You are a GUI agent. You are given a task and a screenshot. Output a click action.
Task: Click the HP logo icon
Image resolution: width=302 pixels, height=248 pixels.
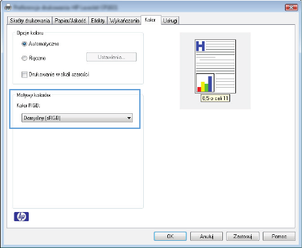(22, 217)
